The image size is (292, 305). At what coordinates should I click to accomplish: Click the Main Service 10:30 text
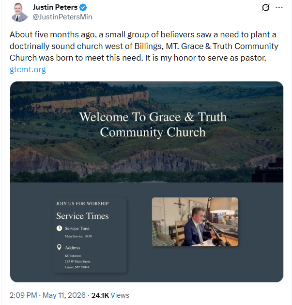78,236
